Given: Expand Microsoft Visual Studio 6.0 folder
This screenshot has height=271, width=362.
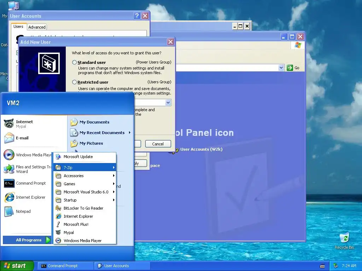Looking at the screenshot, I should click(x=85, y=192).
